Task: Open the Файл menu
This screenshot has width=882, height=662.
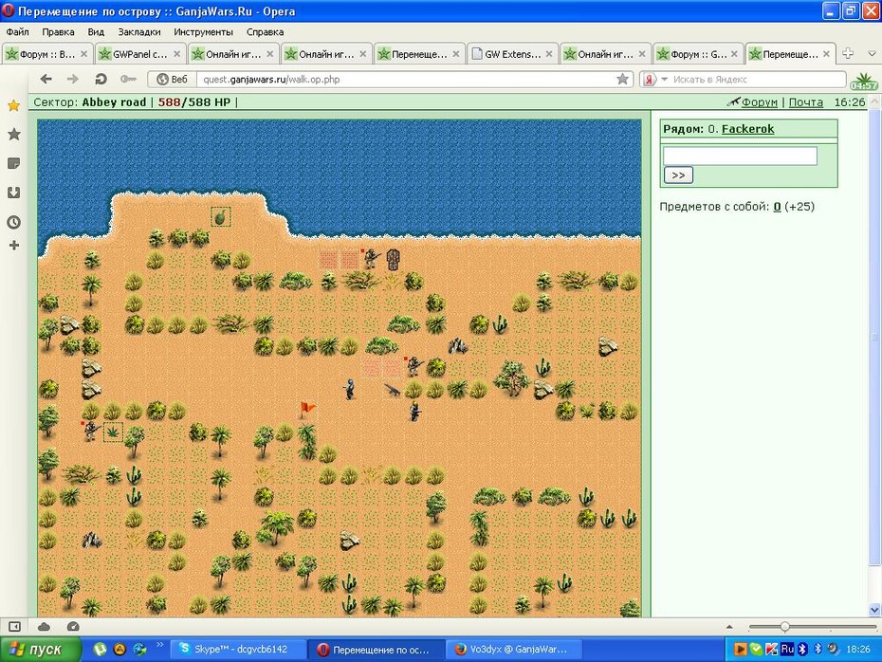Action: click(x=17, y=32)
